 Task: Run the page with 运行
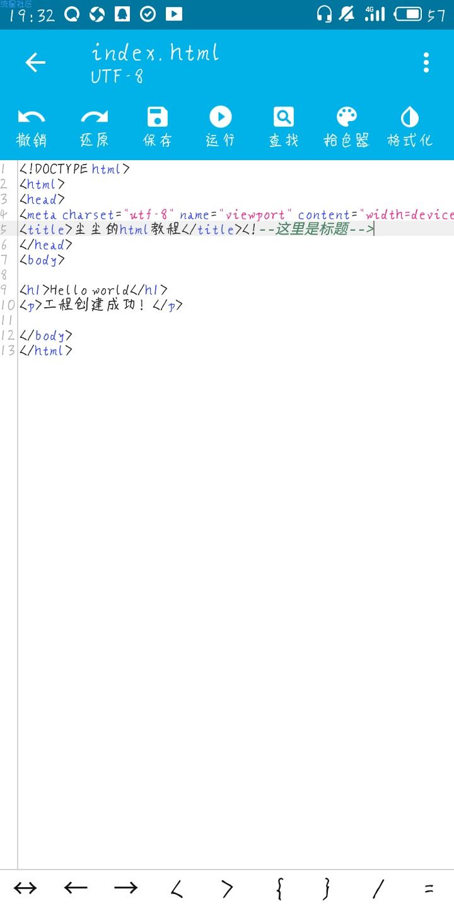(x=221, y=127)
